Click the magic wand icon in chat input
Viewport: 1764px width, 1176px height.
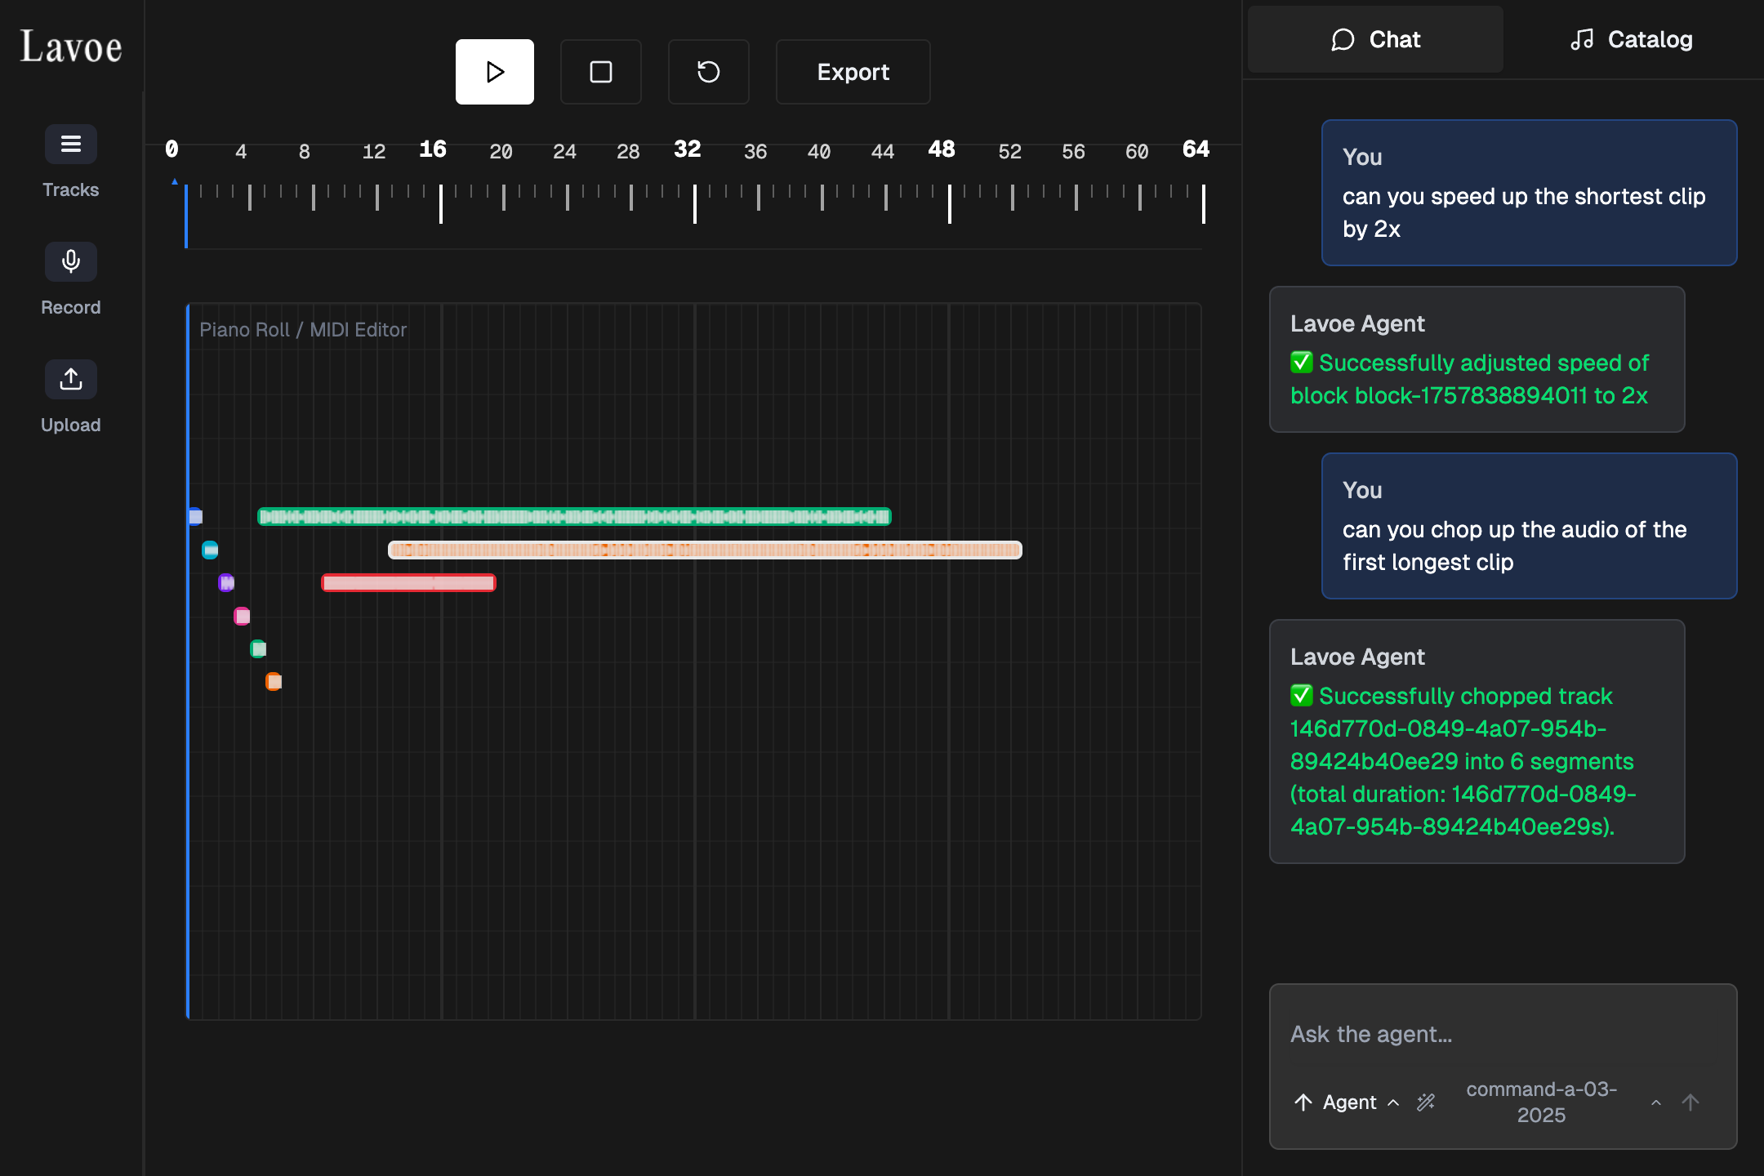coord(1426,1102)
